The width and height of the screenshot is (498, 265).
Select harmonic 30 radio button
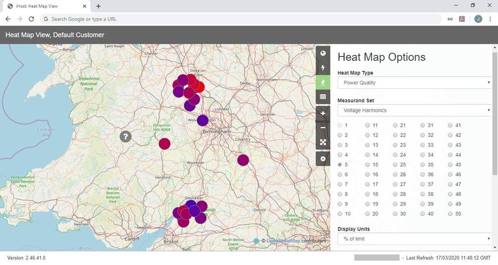[395, 214]
